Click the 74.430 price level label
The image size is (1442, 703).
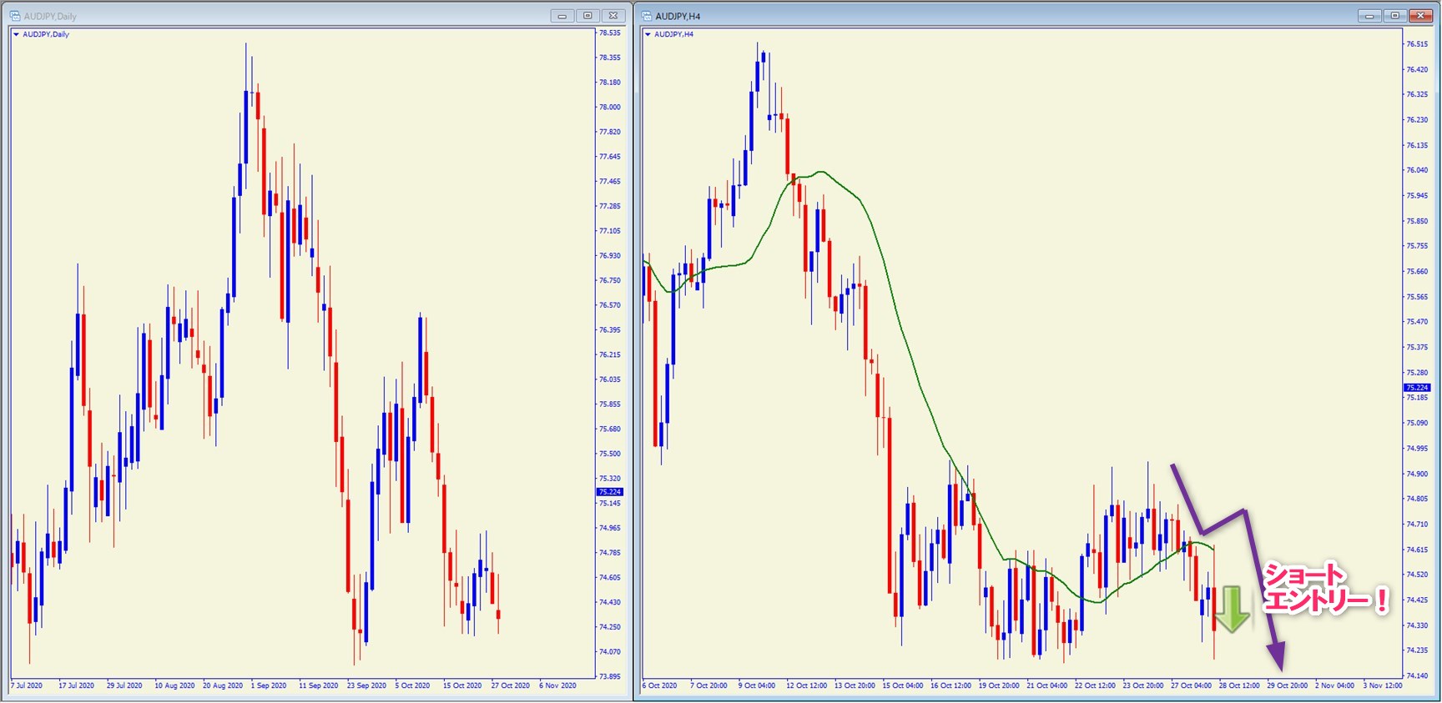(x=610, y=602)
